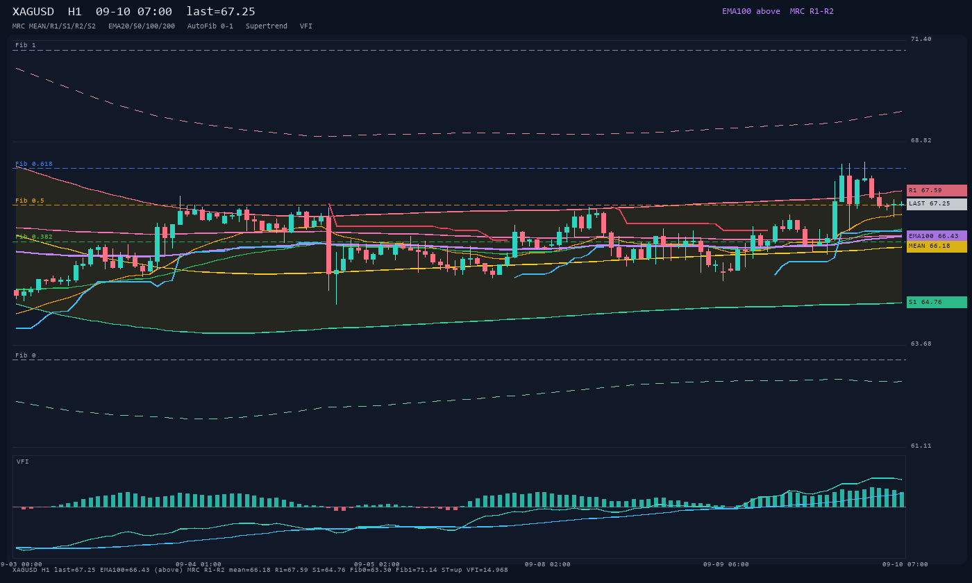Click the 09-10 07:00 time axis label
The image size is (972, 583).
[905, 564]
